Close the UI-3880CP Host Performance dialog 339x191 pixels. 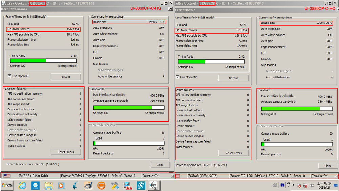327,166
